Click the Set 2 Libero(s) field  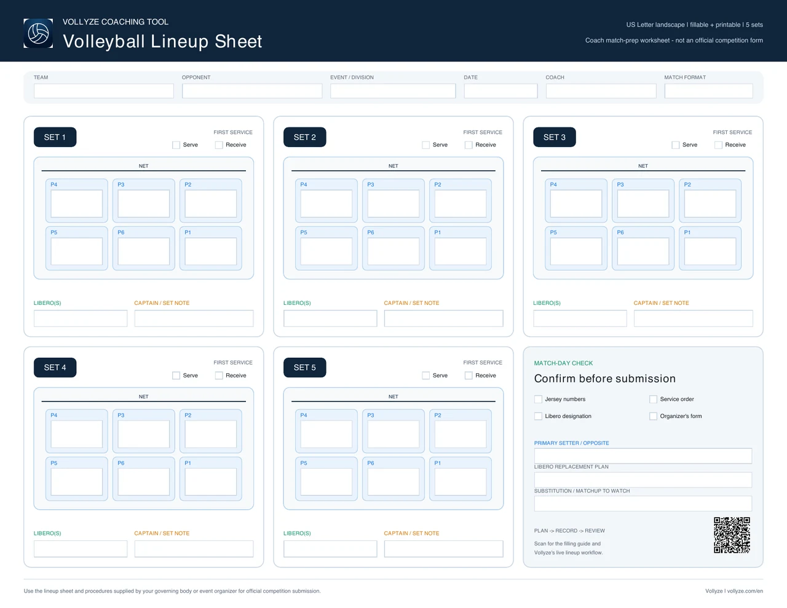pos(330,318)
